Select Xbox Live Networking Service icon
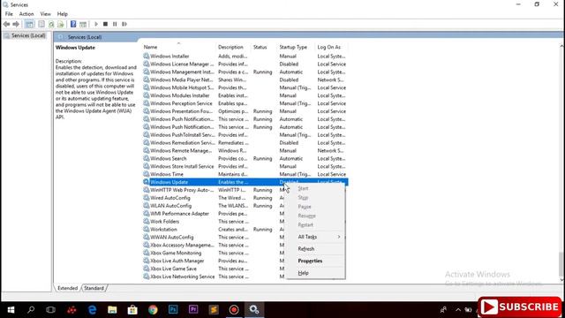The image size is (565, 318). pos(146,276)
